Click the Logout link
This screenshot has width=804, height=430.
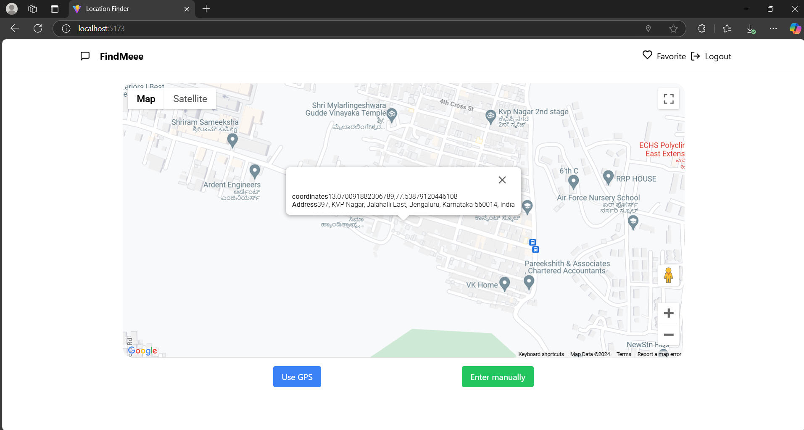(x=718, y=56)
